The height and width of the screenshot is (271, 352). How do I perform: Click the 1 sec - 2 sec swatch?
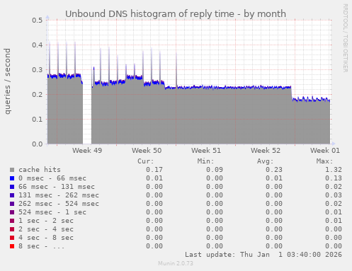[12, 221]
